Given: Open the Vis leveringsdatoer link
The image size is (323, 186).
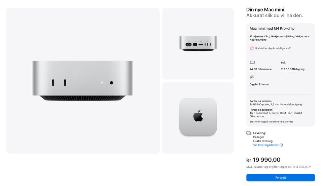Looking at the screenshot, I should tap(266, 145).
